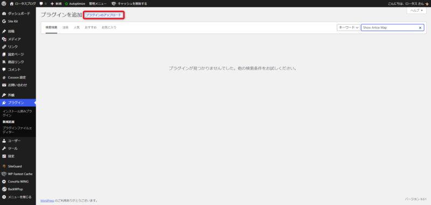The width and height of the screenshot is (431, 205).
Task: Click the BackWPup icon in sidebar
Action: point(4,189)
